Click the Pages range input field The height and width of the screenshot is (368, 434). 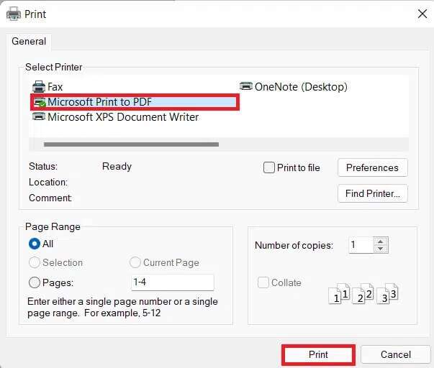pos(173,282)
